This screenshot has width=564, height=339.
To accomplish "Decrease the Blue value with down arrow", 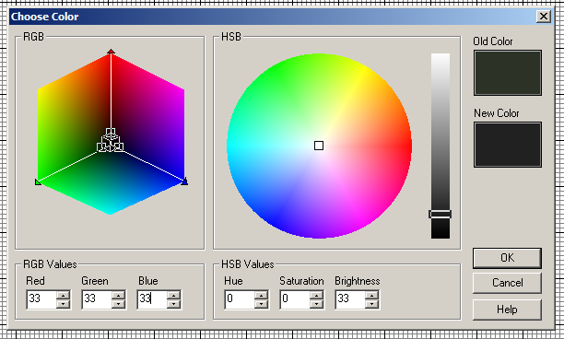I will 174,304.
